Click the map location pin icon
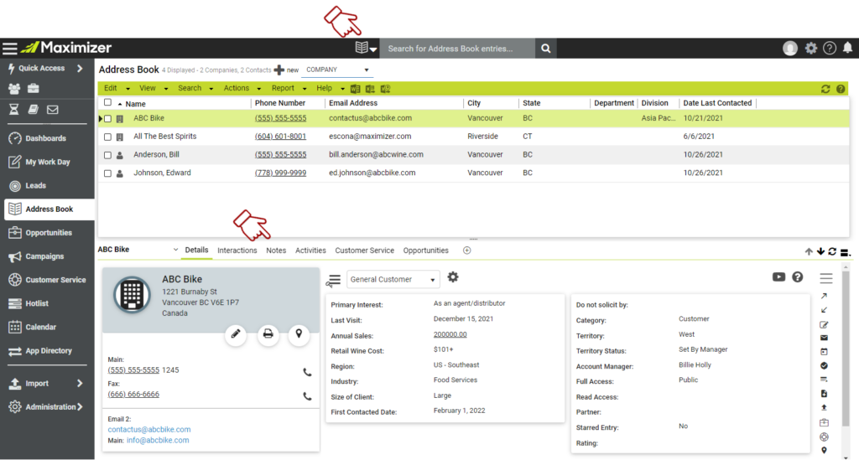859x460 pixels. click(299, 334)
